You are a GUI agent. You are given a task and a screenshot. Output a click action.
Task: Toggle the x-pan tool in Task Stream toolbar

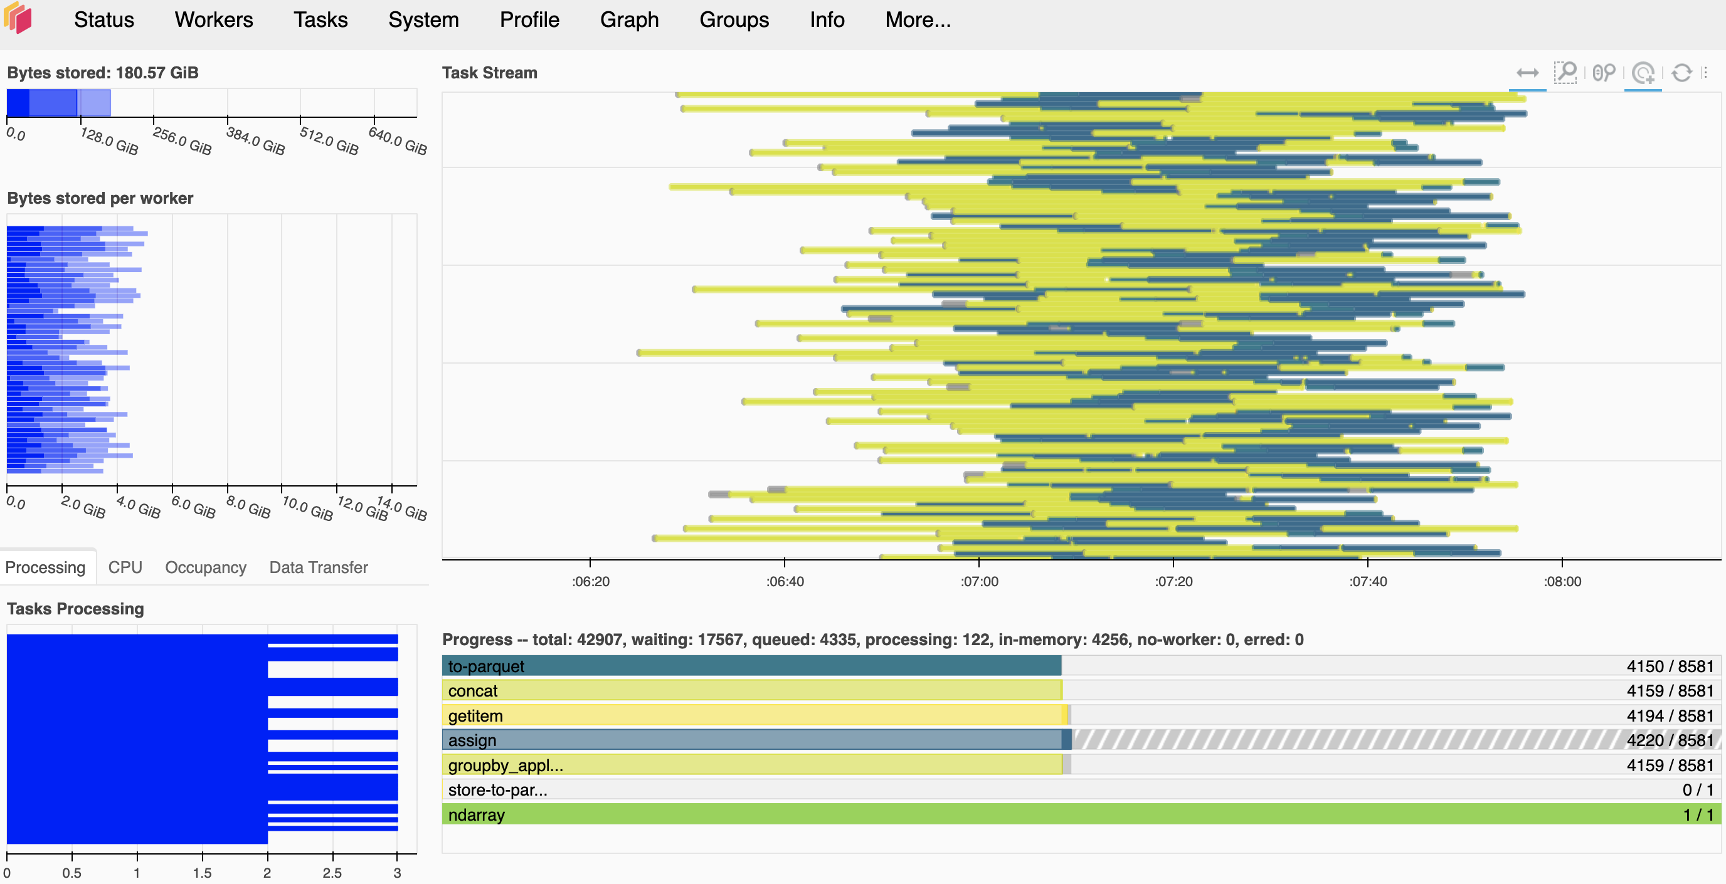pyautogui.click(x=1527, y=73)
